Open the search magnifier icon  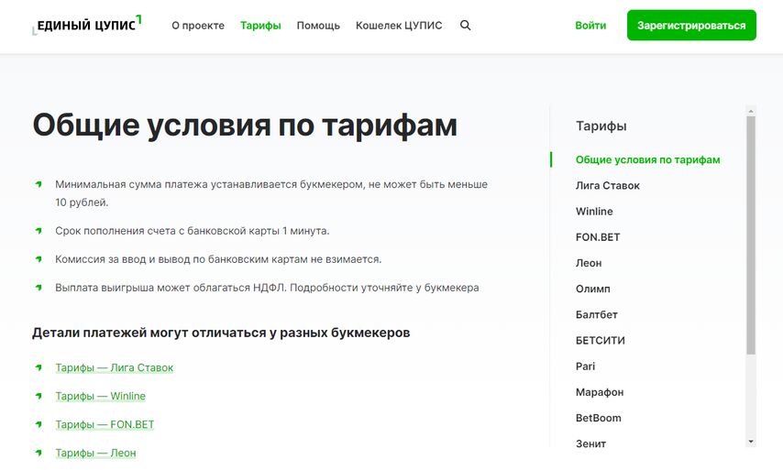[x=465, y=26]
